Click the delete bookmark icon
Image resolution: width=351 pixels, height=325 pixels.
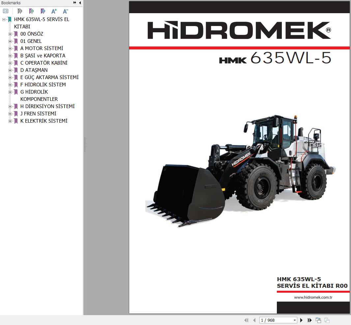20,11
